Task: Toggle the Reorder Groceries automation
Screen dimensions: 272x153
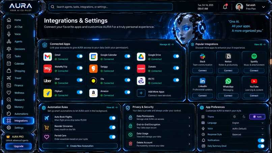Action: [x=112, y=127]
